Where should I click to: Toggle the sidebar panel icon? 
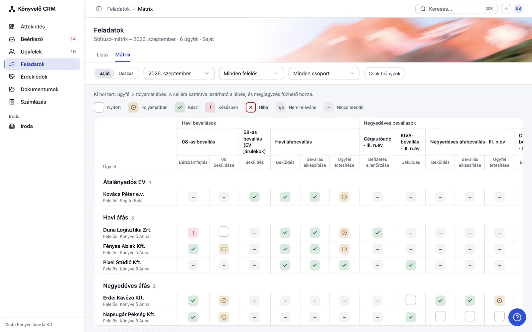coord(99,9)
